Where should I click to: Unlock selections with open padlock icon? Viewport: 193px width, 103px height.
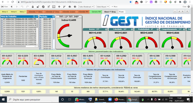coord(38,7)
